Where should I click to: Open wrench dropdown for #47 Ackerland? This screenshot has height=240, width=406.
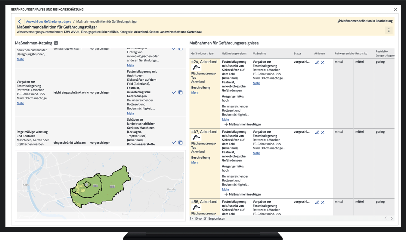(x=196, y=138)
